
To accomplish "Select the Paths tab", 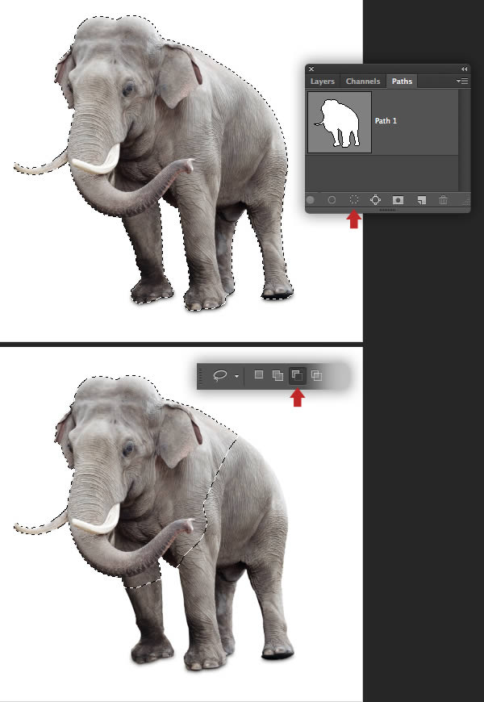I will click(402, 81).
